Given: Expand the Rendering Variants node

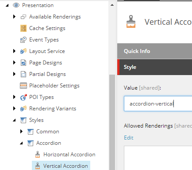Looking at the screenshot, I should tap(14, 109).
